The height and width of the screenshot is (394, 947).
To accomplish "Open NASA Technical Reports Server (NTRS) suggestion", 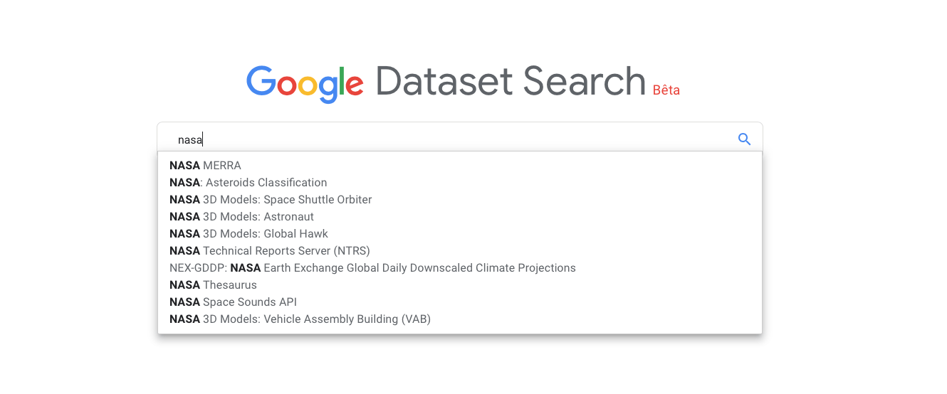I will click(460, 251).
